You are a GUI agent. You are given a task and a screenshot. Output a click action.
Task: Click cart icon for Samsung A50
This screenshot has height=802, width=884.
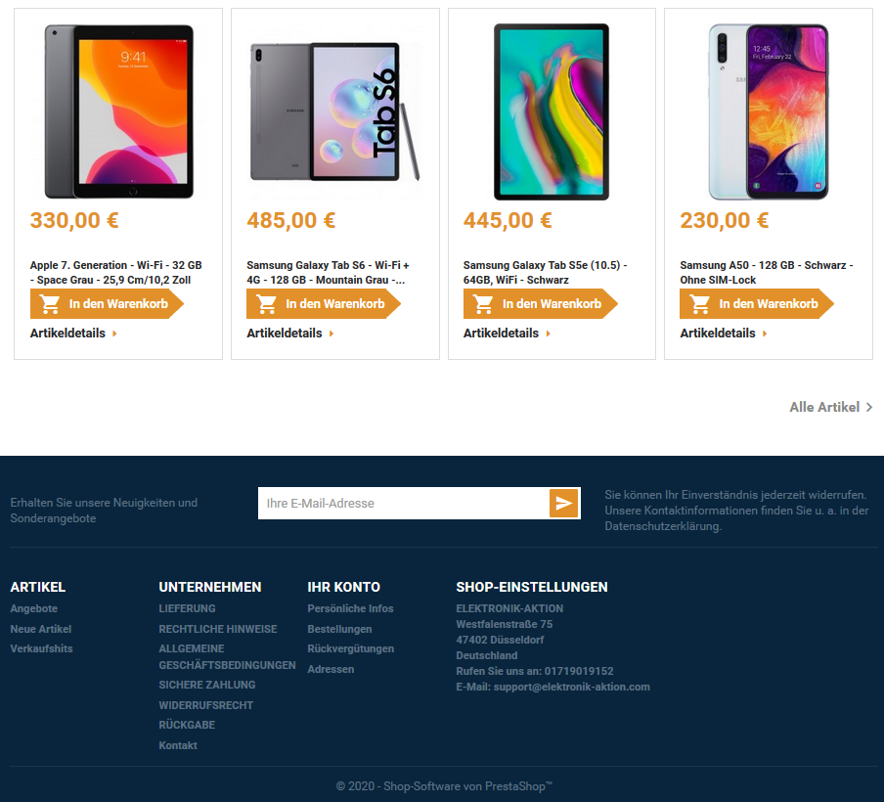[699, 304]
